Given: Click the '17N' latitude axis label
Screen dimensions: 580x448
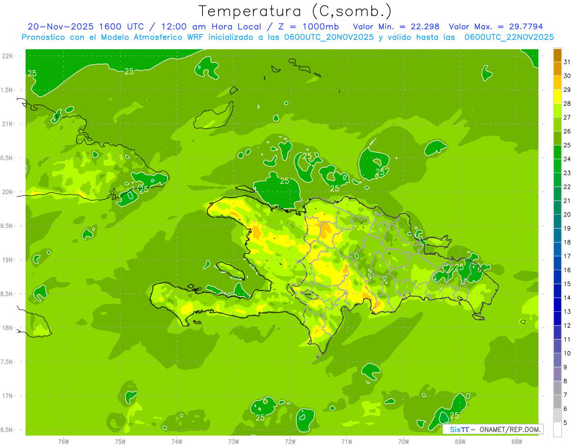Looking at the screenshot, I should [x=8, y=396].
